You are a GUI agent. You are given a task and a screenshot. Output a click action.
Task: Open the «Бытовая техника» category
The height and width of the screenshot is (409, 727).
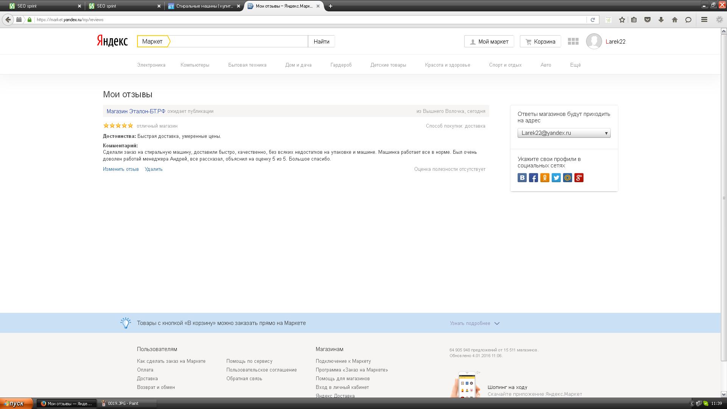247,65
